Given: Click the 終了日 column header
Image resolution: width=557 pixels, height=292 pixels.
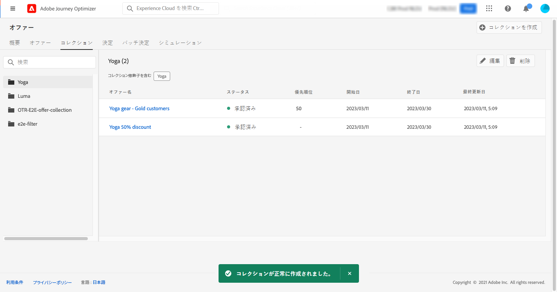Looking at the screenshot, I should point(413,92).
